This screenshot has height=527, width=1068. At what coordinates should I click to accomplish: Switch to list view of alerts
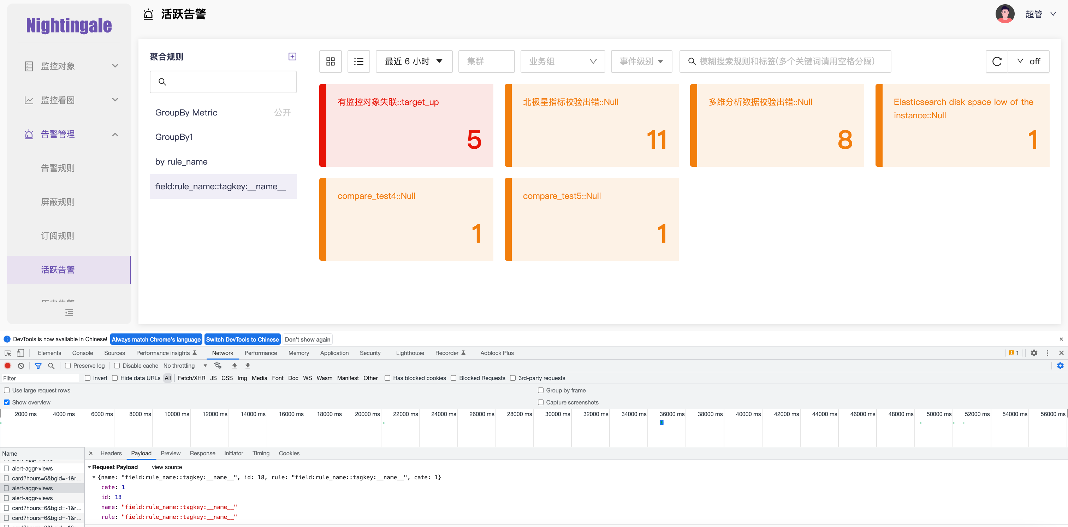click(358, 61)
